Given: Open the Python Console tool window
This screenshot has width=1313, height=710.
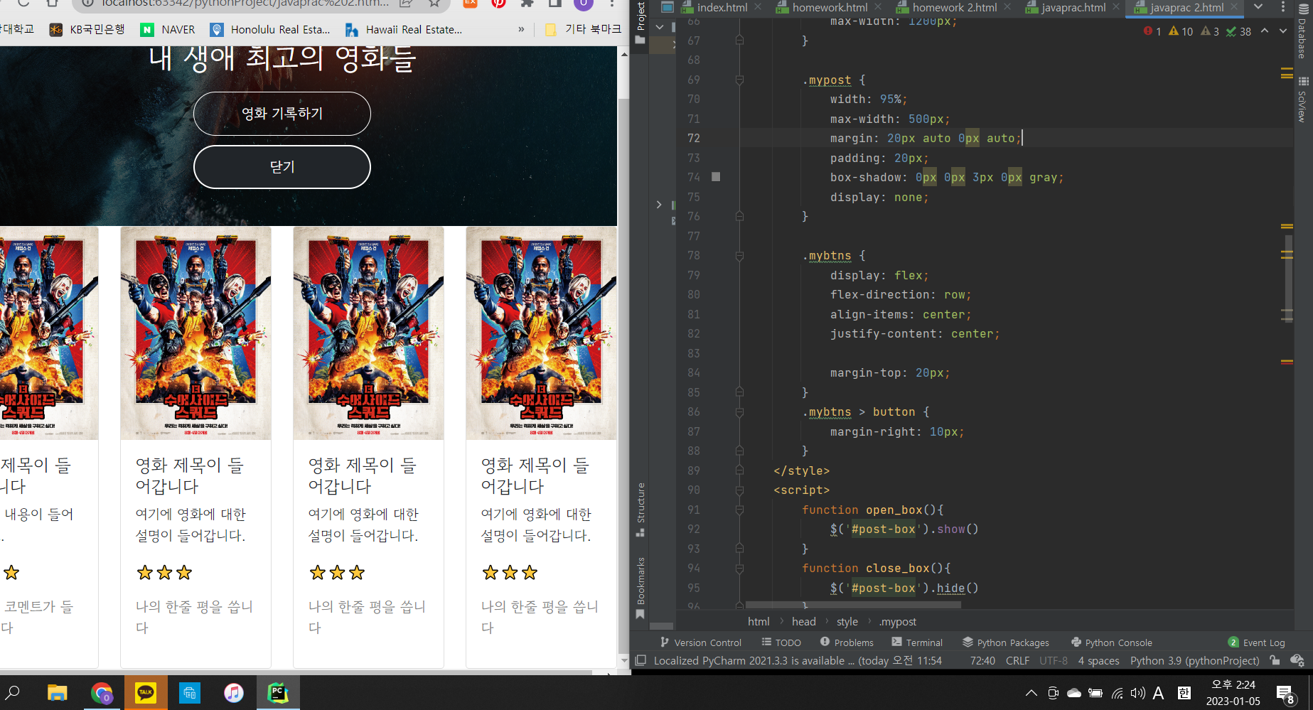Looking at the screenshot, I should point(1112,642).
